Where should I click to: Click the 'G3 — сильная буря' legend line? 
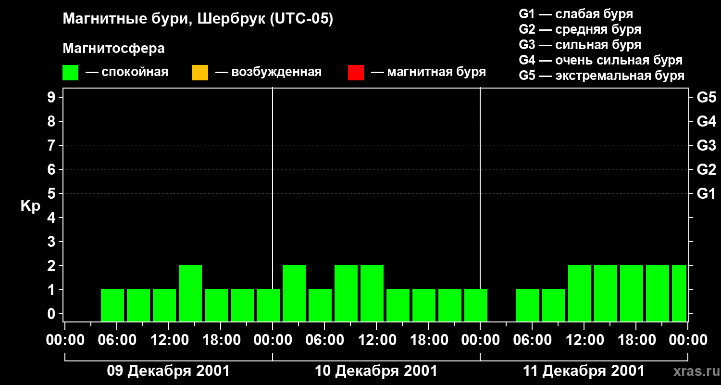[x=580, y=45]
